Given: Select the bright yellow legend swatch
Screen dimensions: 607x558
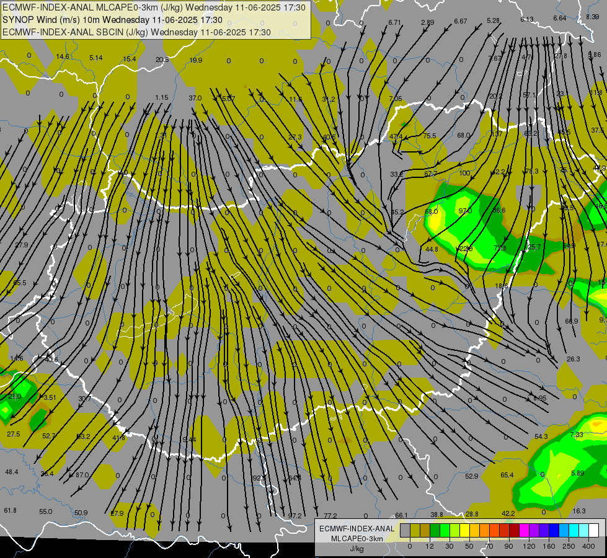Looking at the screenshot, I should (x=465, y=530).
